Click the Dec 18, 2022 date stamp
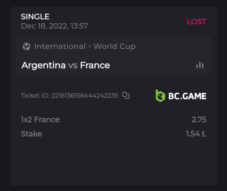 click(x=54, y=26)
